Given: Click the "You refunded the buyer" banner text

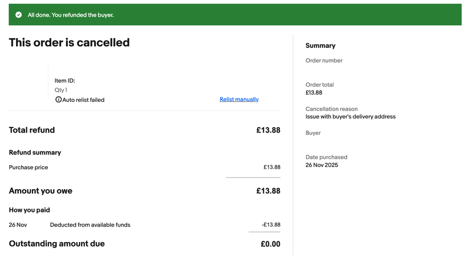Looking at the screenshot, I should tap(71, 15).
